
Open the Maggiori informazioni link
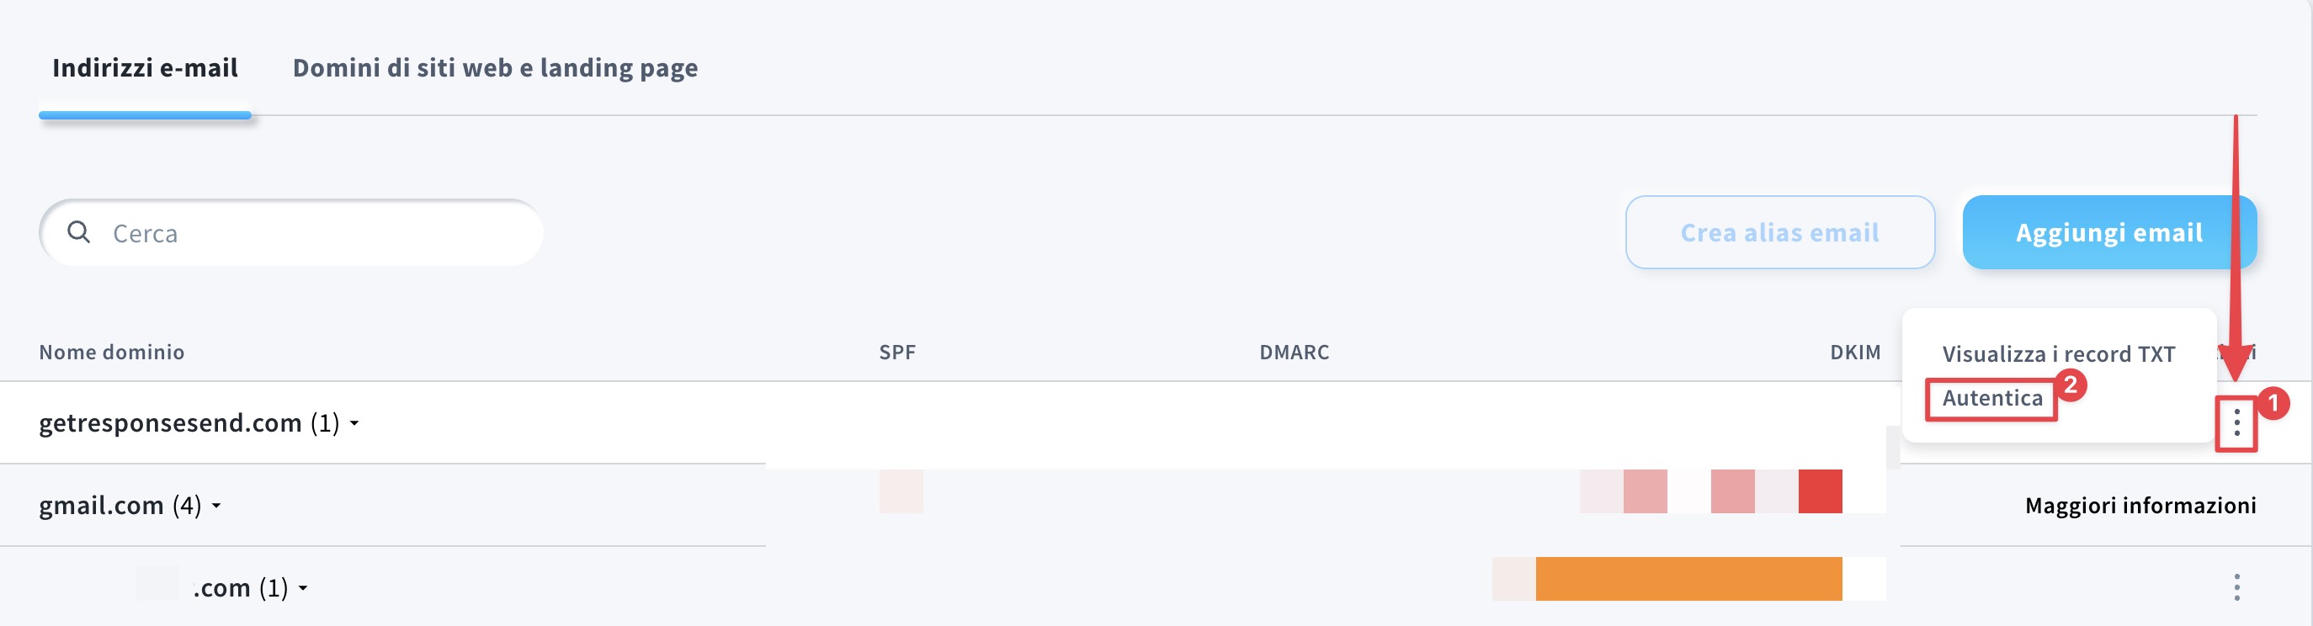point(2140,506)
